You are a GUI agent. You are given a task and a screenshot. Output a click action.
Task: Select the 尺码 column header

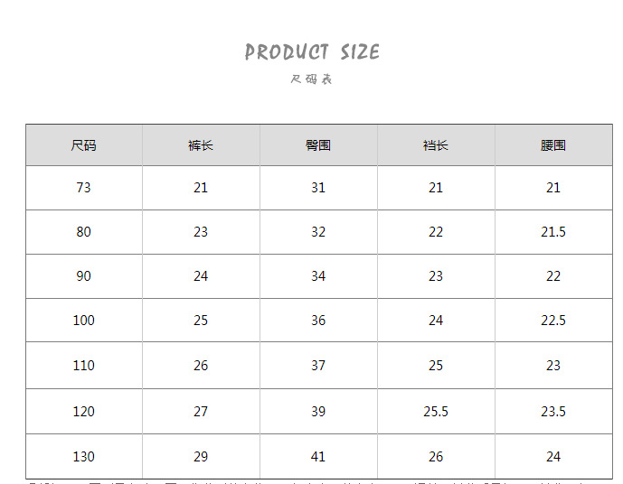(84, 145)
